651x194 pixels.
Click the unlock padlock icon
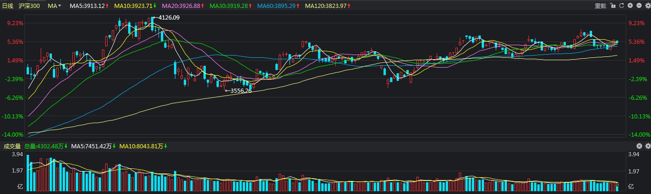tap(612, 6)
